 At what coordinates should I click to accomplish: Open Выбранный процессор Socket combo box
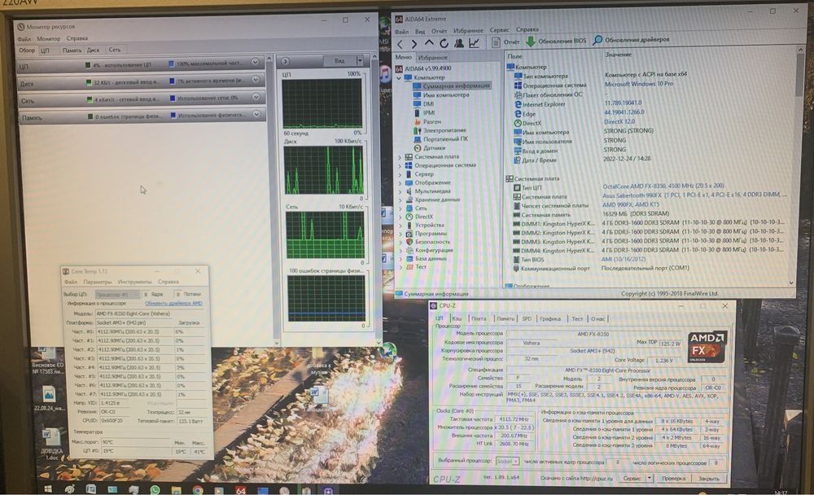tap(507, 461)
